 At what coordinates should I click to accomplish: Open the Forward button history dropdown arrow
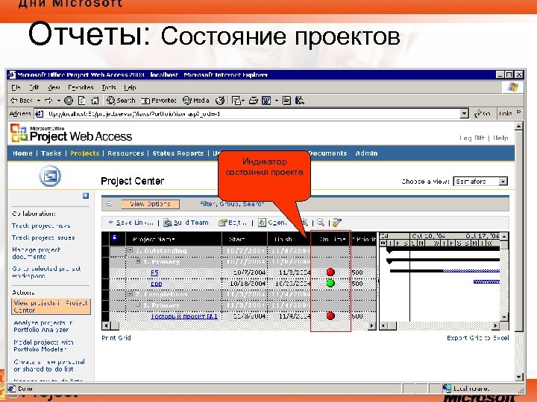(59, 100)
